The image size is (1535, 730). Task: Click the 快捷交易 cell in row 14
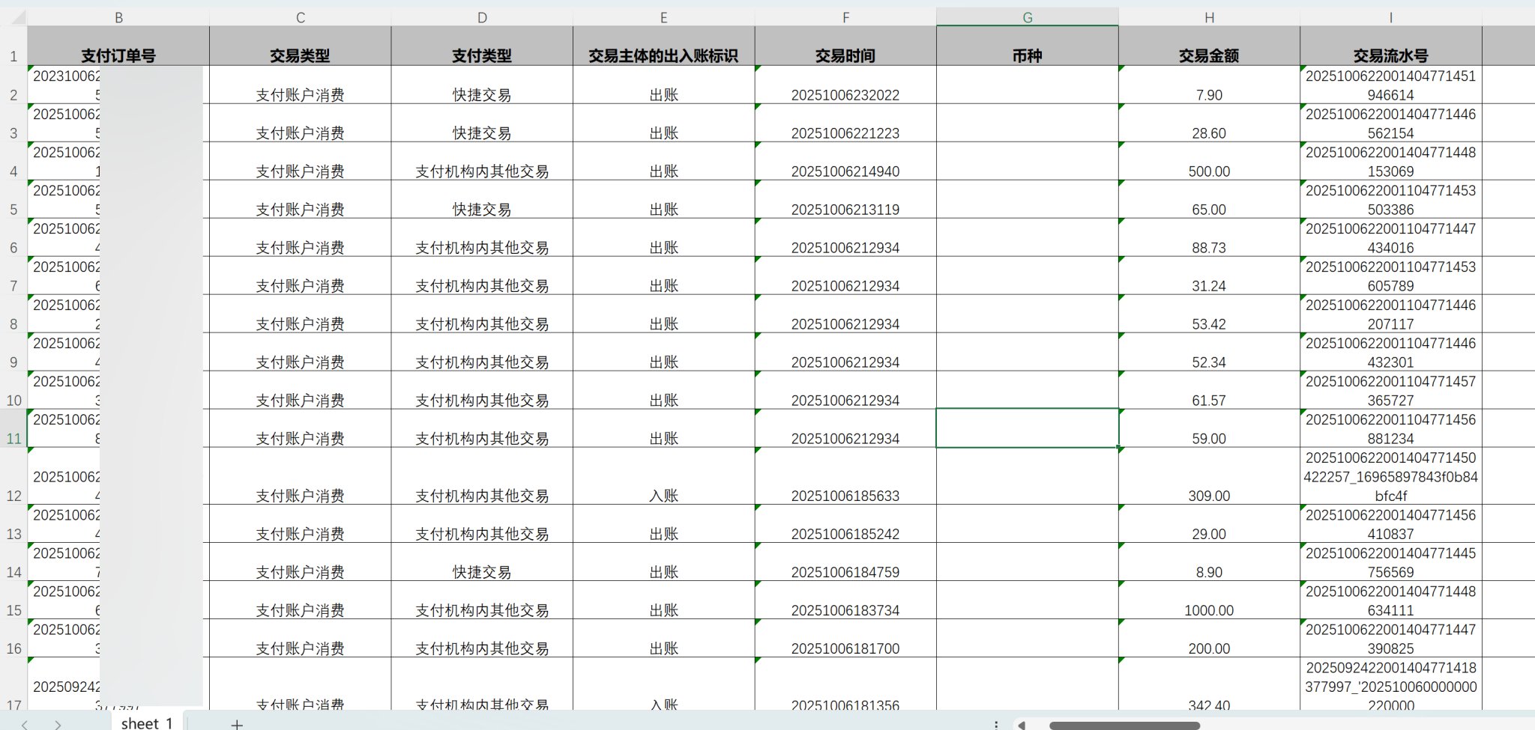coord(481,571)
